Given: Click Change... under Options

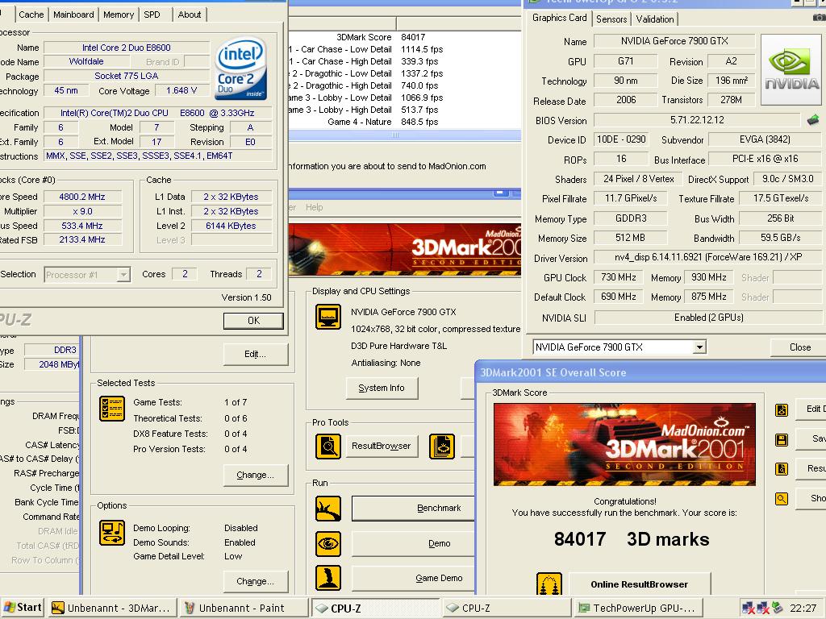Looking at the screenshot, I should (x=256, y=581).
